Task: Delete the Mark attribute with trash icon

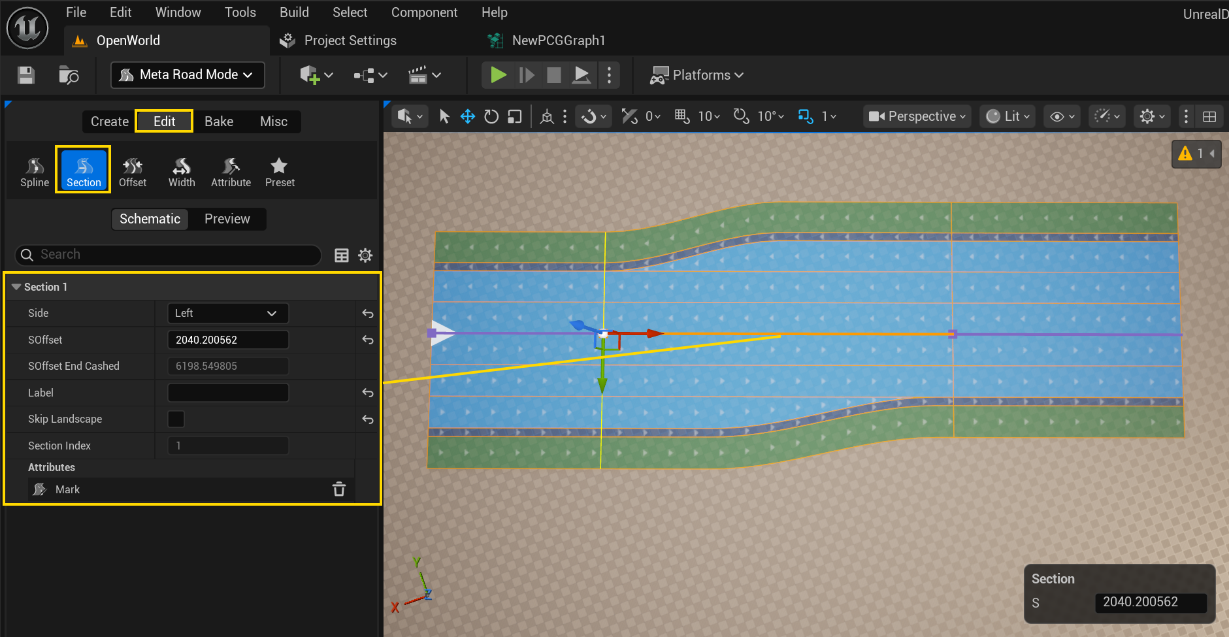Action: pyautogui.click(x=339, y=489)
